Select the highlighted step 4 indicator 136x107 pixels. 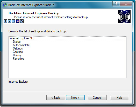pyautogui.click(x=18, y=21)
